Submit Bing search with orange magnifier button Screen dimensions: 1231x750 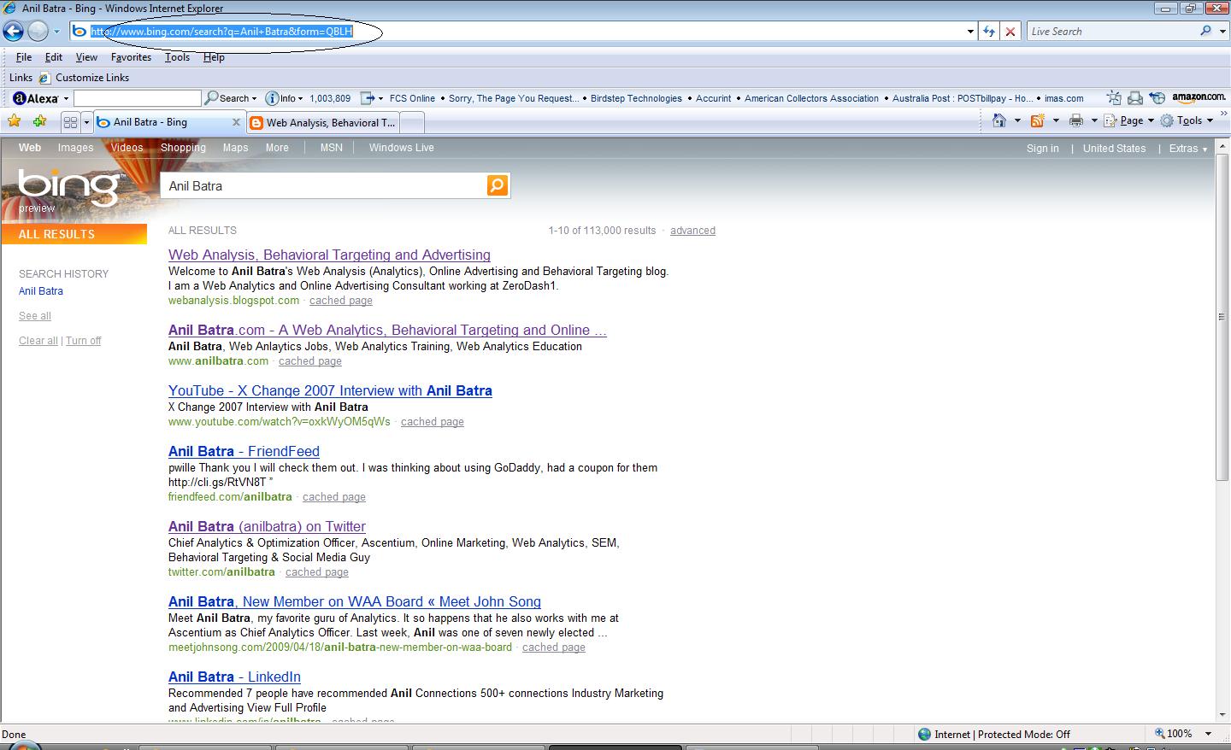[x=497, y=185]
